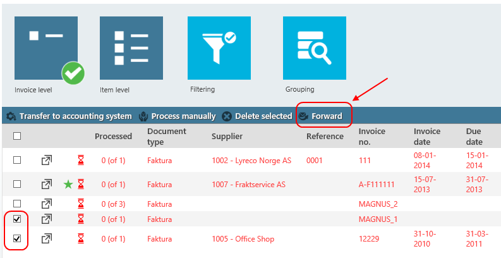Click invoice number A-F111111
Image resolution: width=501 pixels, height=258 pixels.
coord(377,185)
